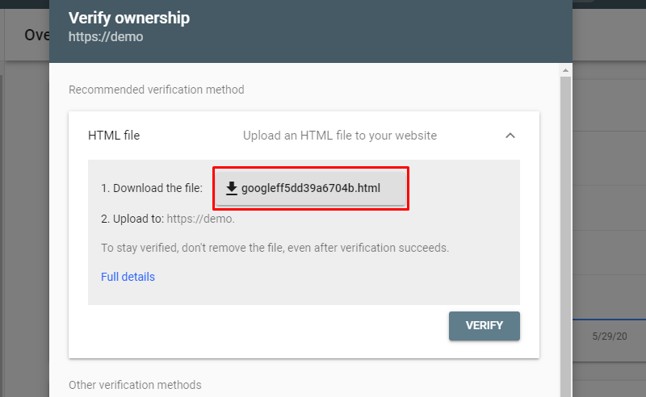Click the HTML file method title
The height and width of the screenshot is (397, 646).
114,136
